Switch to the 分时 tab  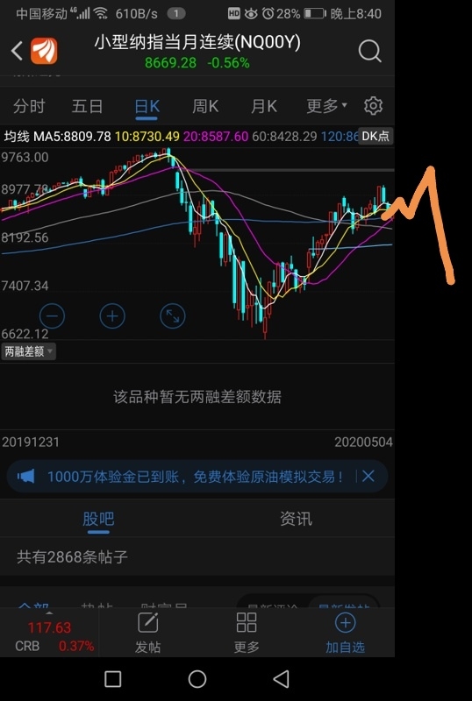click(x=29, y=106)
